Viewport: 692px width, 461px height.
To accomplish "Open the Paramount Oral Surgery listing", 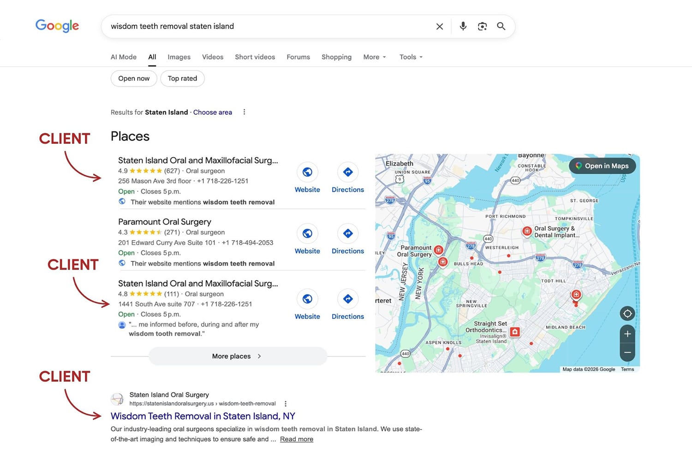I will tap(165, 222).
